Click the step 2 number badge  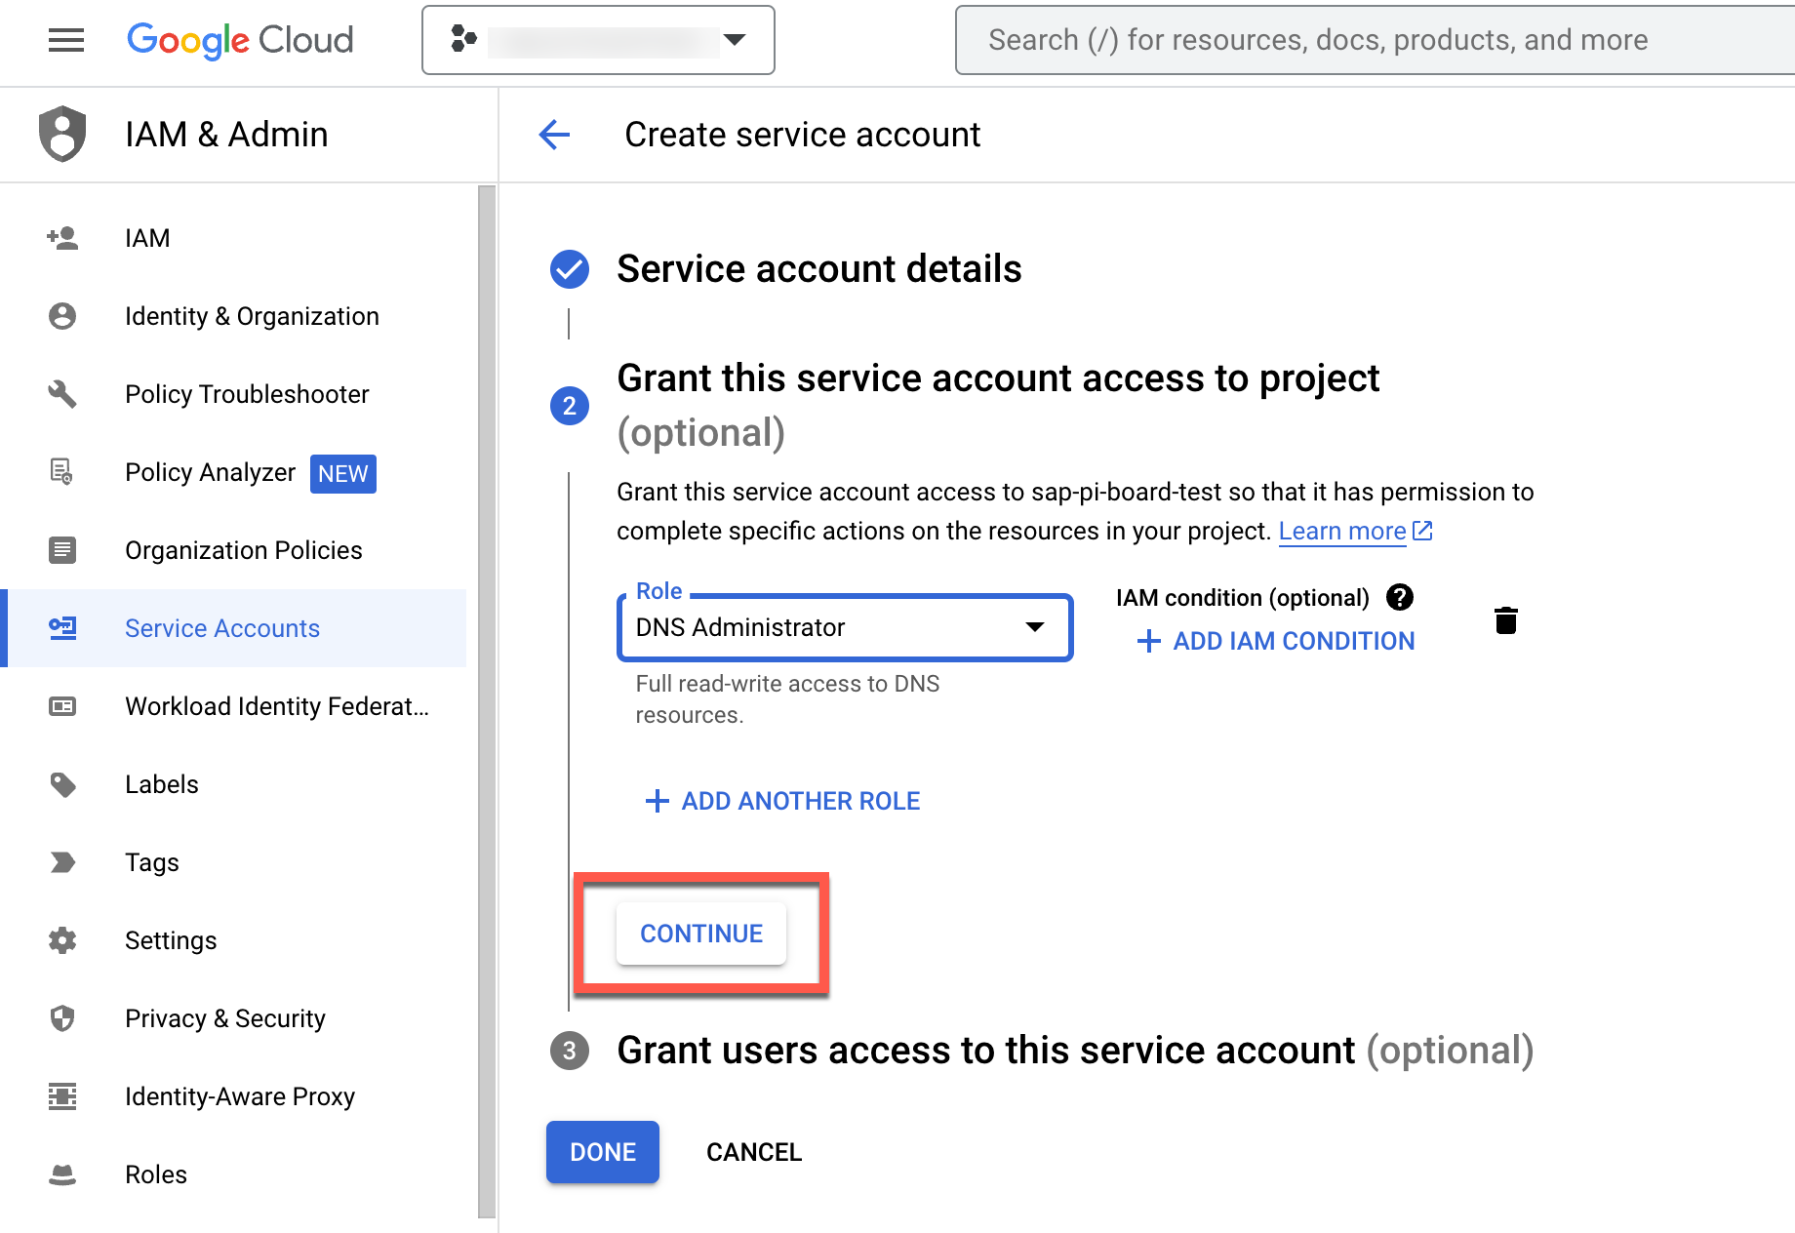point(570,406)
